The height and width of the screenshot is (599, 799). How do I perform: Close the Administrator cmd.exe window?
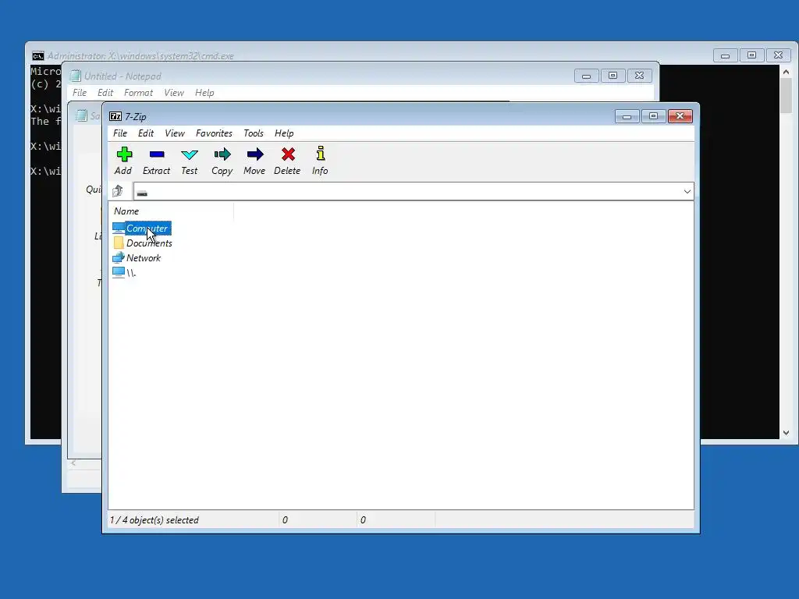tap(778, 55)
